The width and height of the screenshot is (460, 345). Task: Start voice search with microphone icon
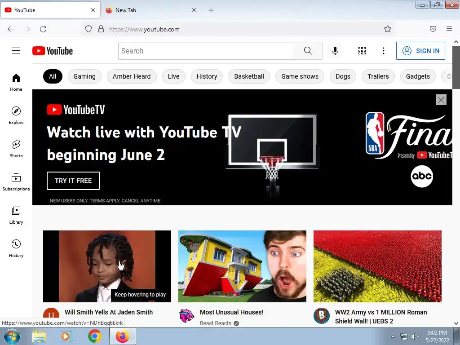pos(335,51)
